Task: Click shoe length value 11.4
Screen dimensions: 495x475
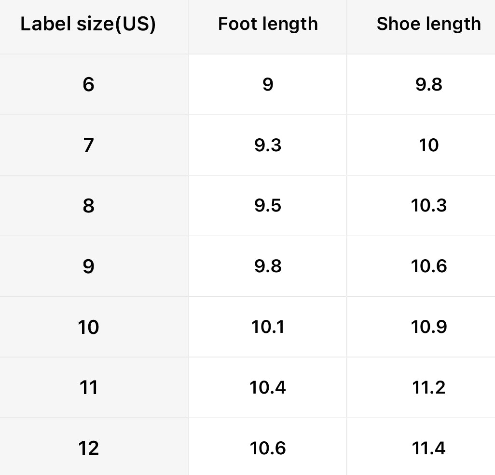Action: pyautogui.click(x=429, y=448)
